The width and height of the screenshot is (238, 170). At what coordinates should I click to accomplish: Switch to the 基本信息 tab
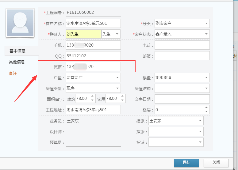[x=17, y=51]
